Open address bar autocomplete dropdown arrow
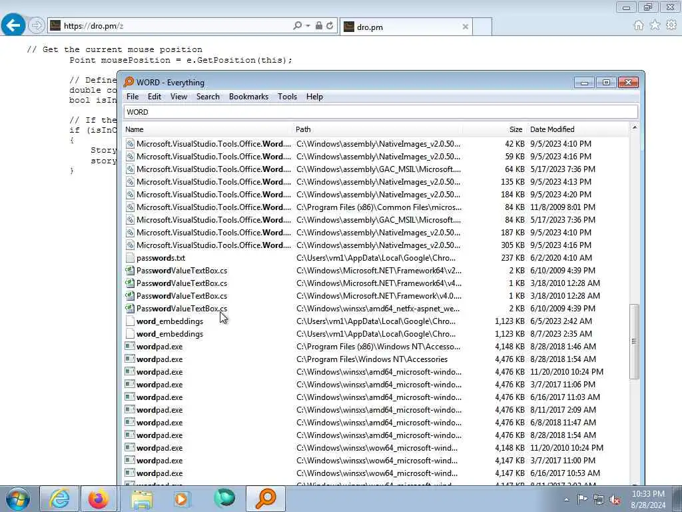The width and height of the screenshot is (682, 512). (308, 26)
